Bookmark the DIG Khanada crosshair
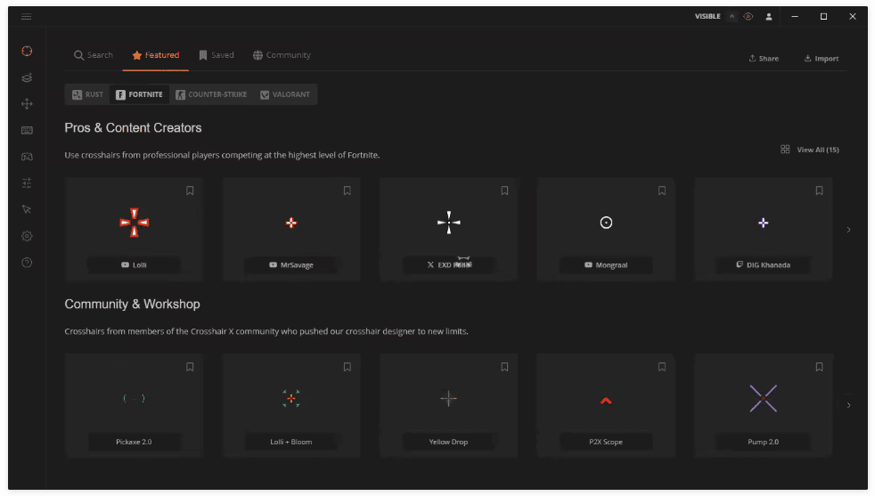 pyautogui.click(x=819, y=191)
